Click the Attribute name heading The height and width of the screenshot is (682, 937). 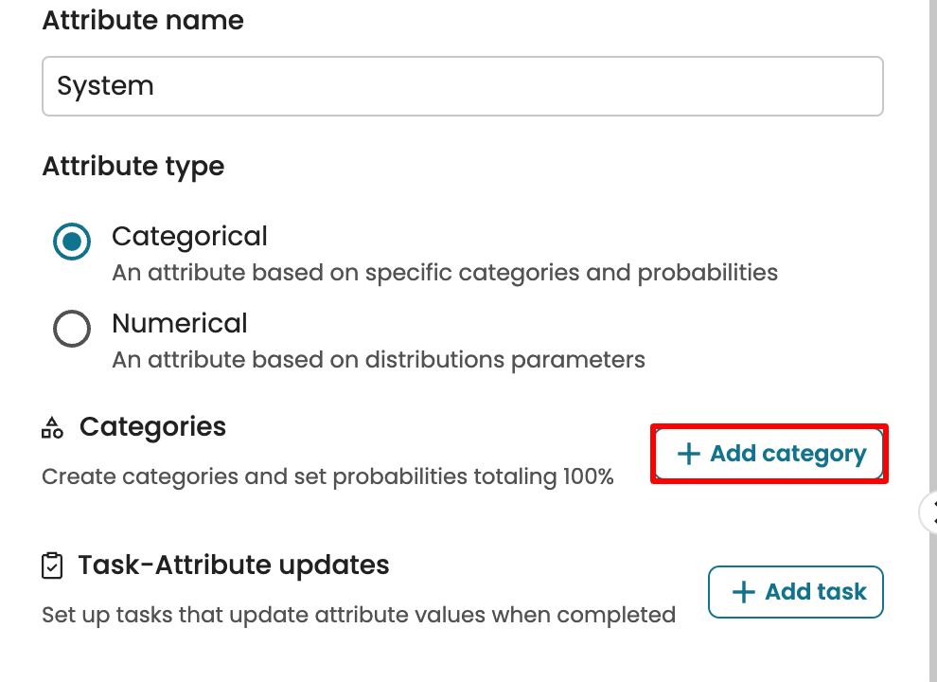point(143,21)
